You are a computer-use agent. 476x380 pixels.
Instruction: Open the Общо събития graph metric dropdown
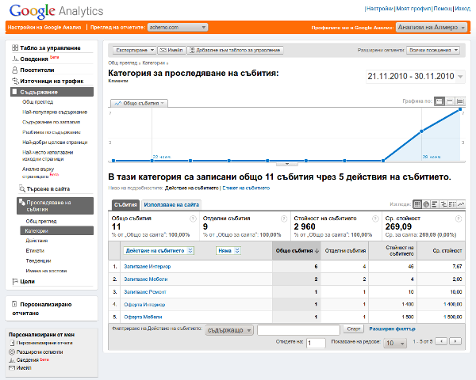click(139, 103)
